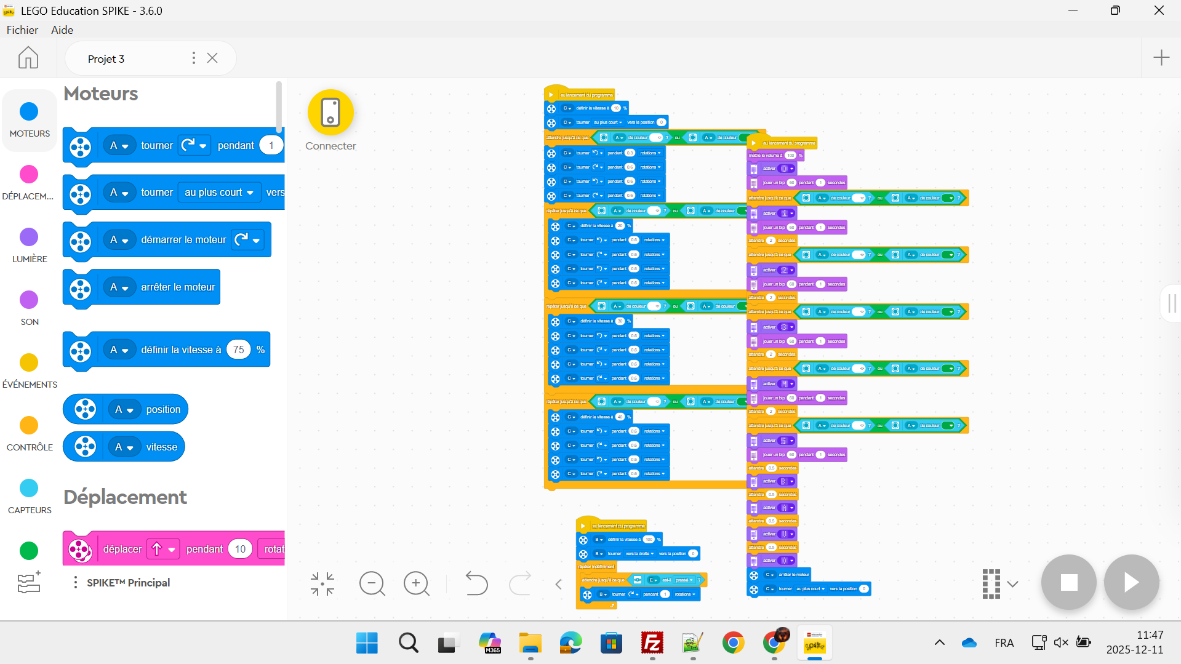Stop the running program
Screen dimensions: 1181x664
pos(1068,582)
